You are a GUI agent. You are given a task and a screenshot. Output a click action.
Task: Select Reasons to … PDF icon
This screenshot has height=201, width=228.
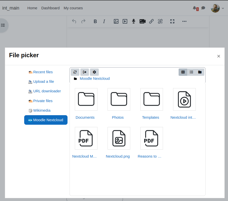[x=152, y=138]
